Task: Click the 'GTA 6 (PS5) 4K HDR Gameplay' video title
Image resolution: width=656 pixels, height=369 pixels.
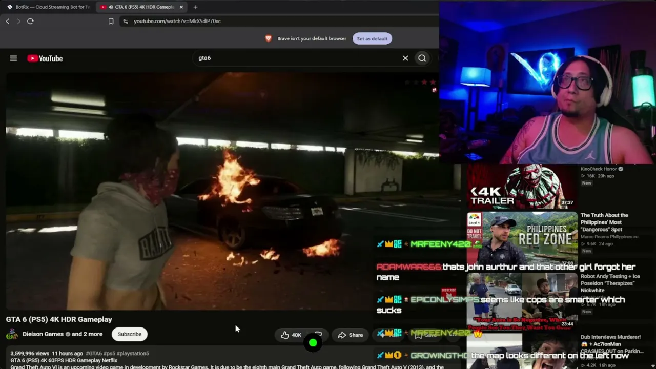Action: [x=59, y=319]
